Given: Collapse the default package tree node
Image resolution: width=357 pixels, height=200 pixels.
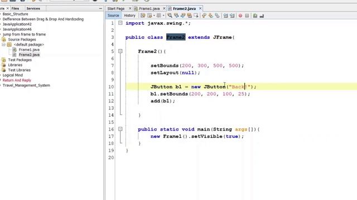Looking at the screenshot, I should pyautogui.click(x=3, y=44).
